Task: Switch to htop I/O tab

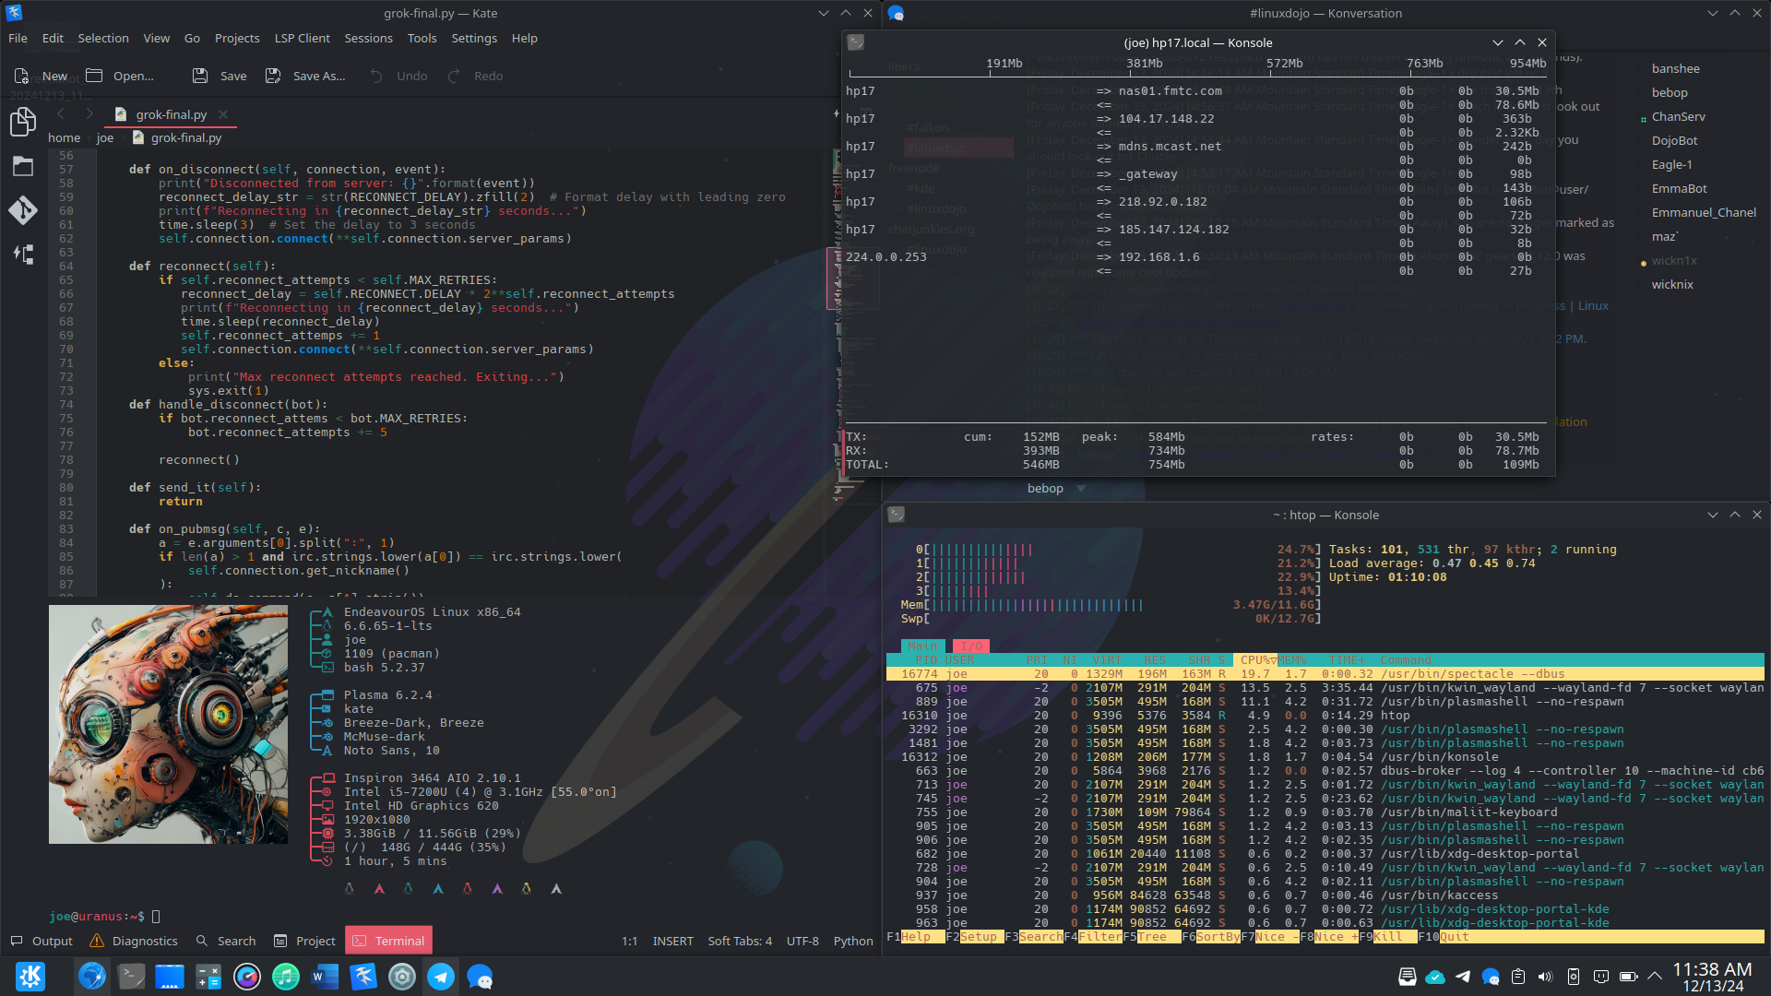Action: 970,646
